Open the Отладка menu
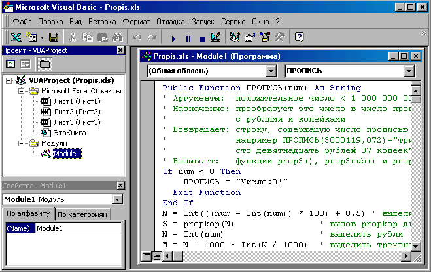 (x=171, y=22)
